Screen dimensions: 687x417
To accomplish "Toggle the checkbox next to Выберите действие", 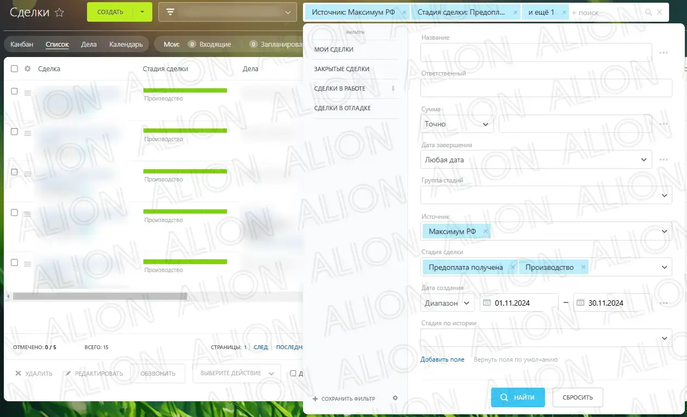I will point(293,373).
